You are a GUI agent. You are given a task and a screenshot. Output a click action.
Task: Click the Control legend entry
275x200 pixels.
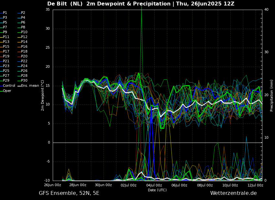pyautogui.click(x=9, y=86)
